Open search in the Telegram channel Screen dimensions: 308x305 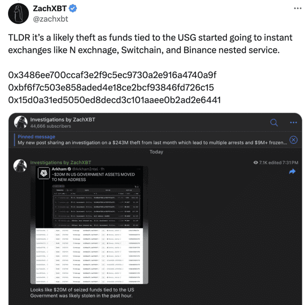point(274,122)
